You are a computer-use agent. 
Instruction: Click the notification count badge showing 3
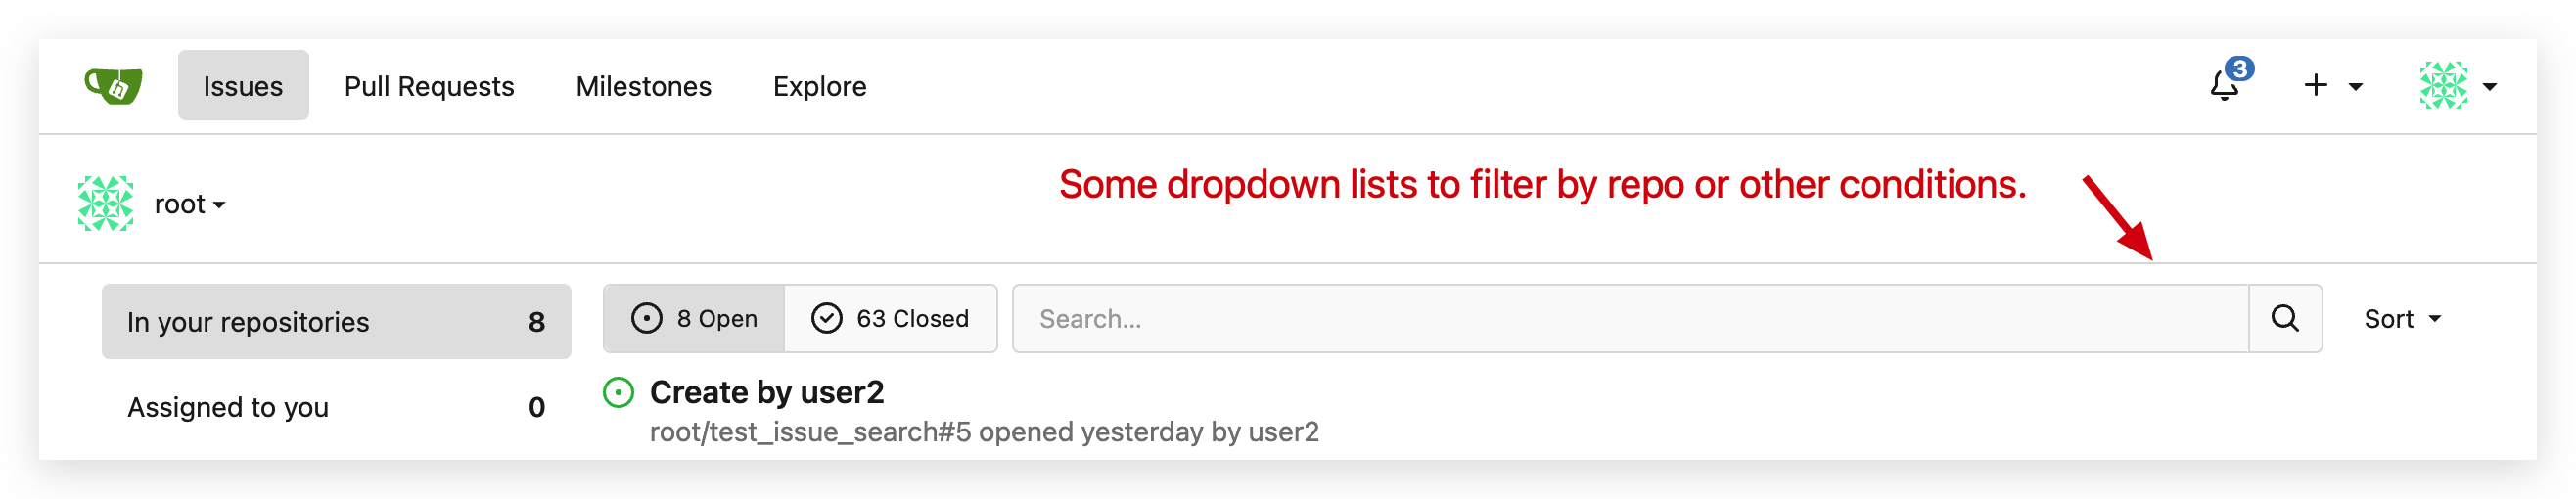2239,69
